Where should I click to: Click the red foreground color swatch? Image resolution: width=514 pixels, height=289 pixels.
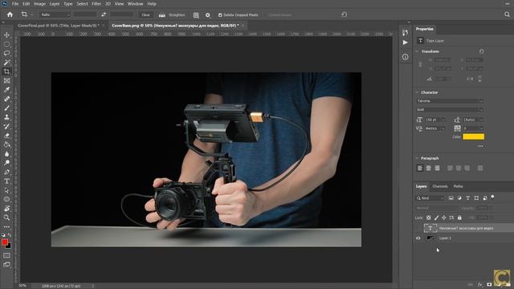pos(5,242)
